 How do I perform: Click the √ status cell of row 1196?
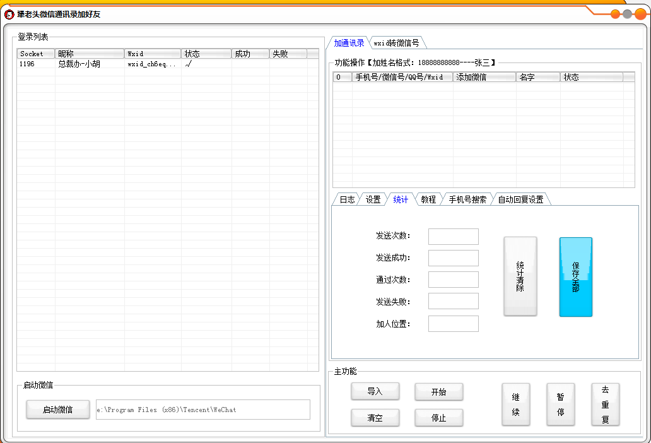click(189, 64)
